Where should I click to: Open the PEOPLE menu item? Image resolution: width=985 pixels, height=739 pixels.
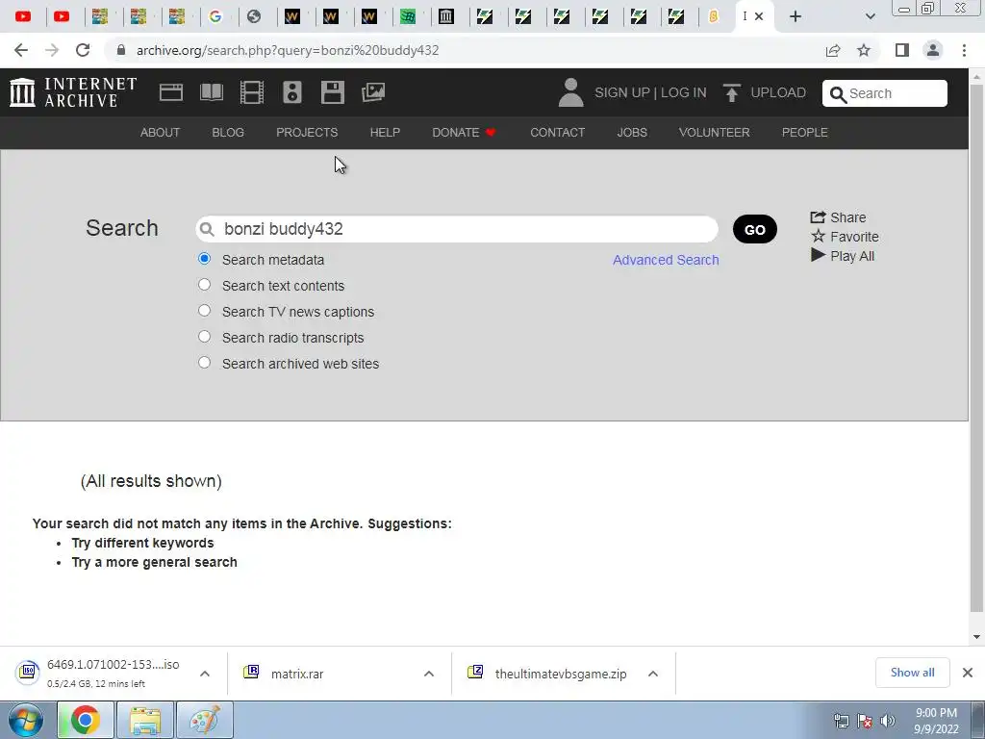pos(805,133)
